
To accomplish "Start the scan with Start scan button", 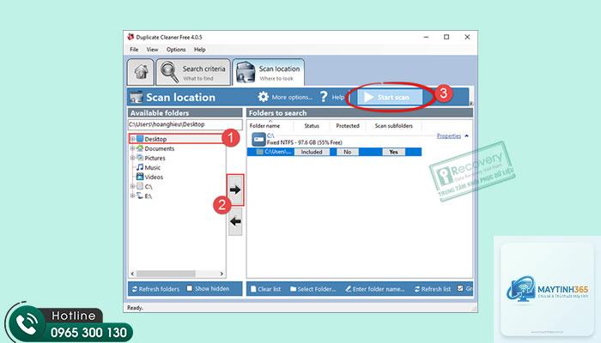I will tap(390, 97).
